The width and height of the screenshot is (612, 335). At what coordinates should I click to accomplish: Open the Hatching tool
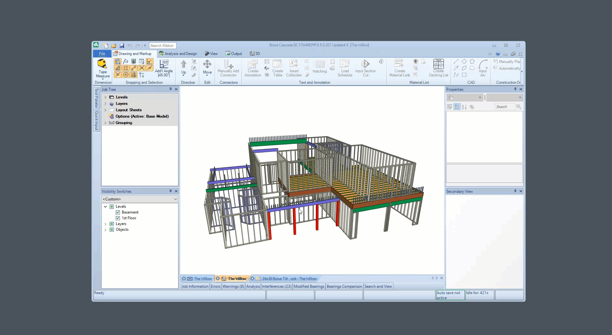pos(319,64)
